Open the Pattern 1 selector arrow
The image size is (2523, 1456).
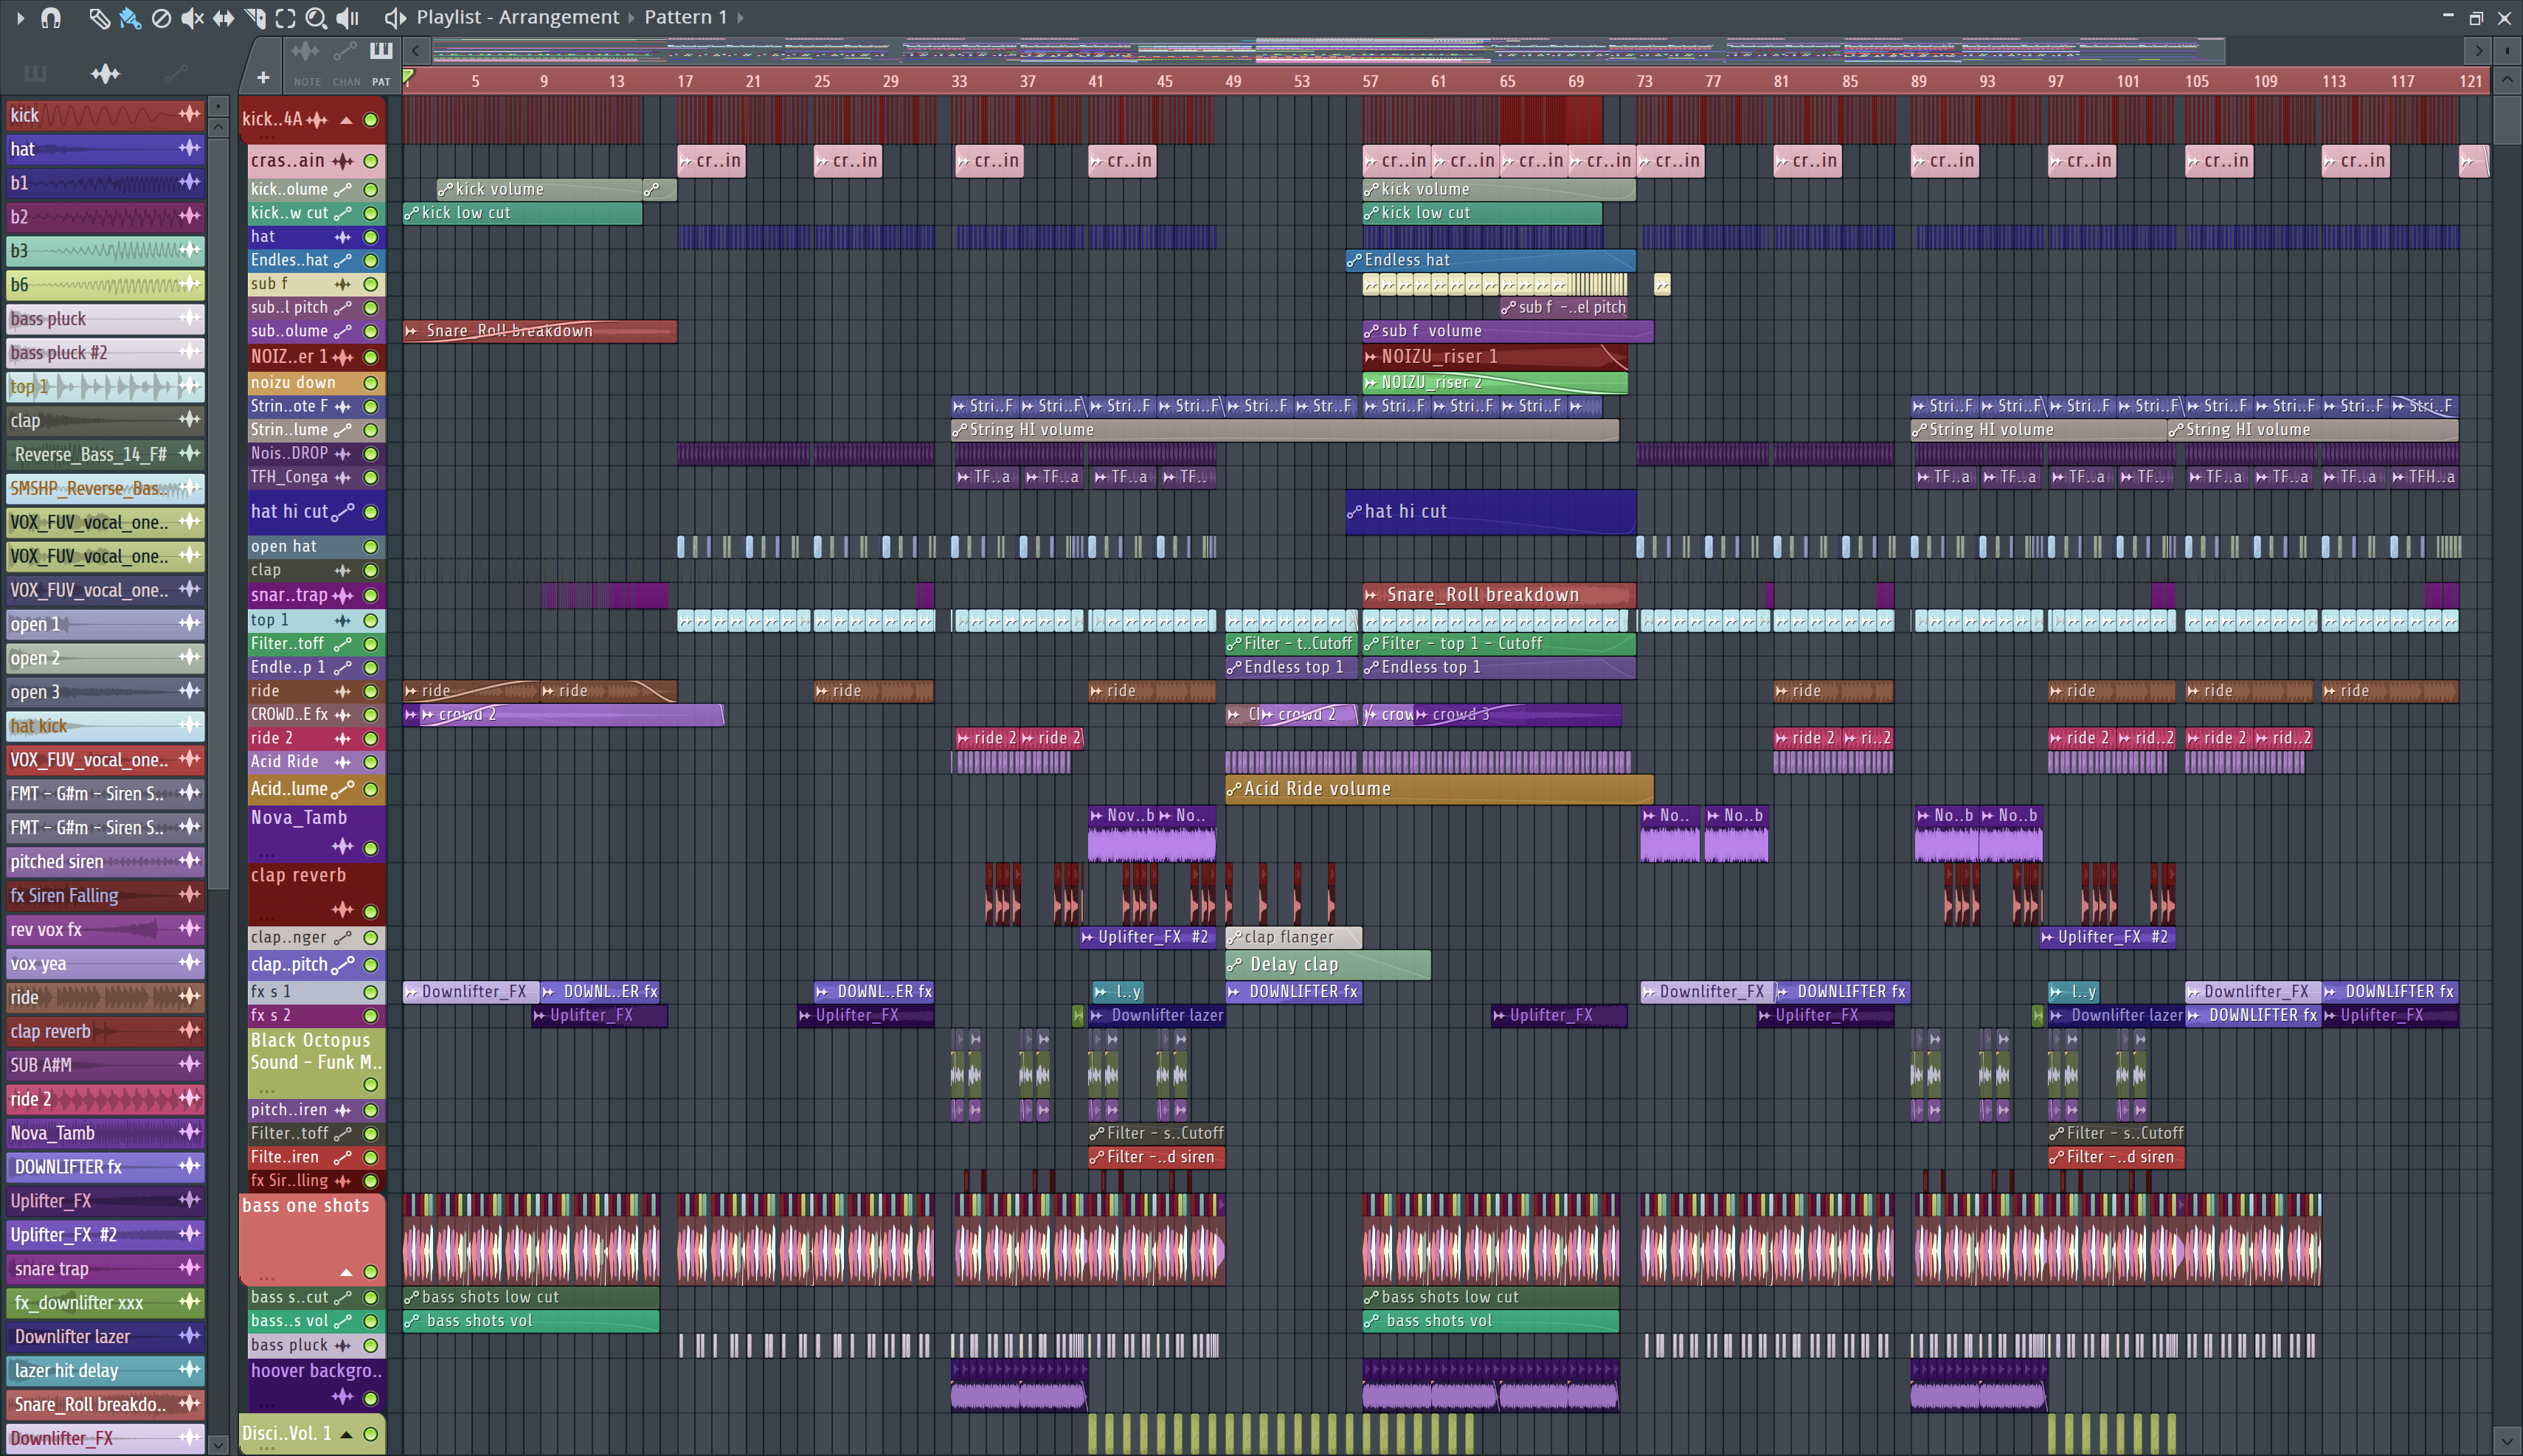[x=740, y=17]
